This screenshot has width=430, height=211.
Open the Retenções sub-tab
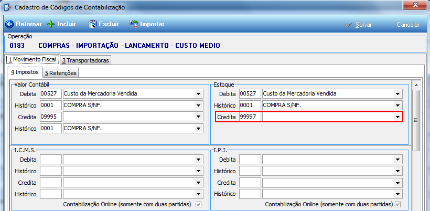[x=61, y=73]
